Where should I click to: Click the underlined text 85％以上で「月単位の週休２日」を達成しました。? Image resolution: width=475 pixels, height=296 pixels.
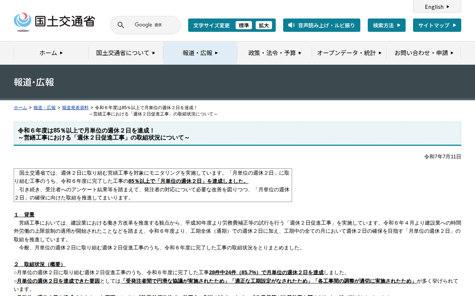188,181
